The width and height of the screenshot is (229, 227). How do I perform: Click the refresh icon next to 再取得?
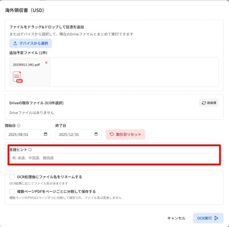pos(204,103)
